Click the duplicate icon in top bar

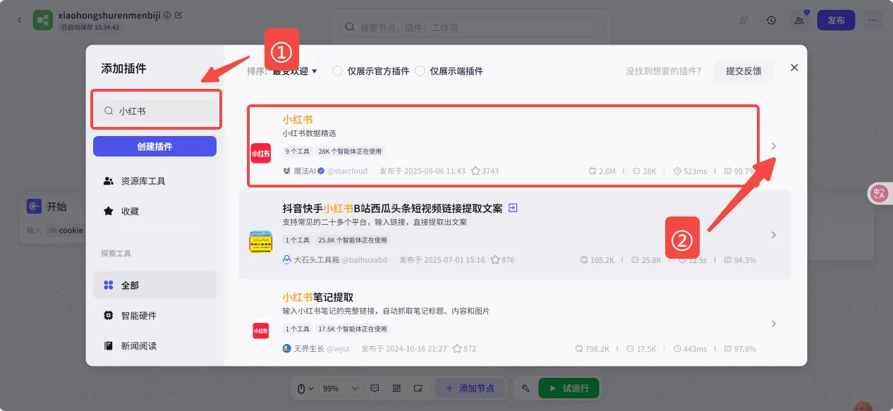[x=743, y=20]
